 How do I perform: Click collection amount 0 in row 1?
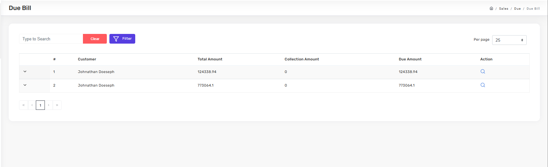coord(286,72)
